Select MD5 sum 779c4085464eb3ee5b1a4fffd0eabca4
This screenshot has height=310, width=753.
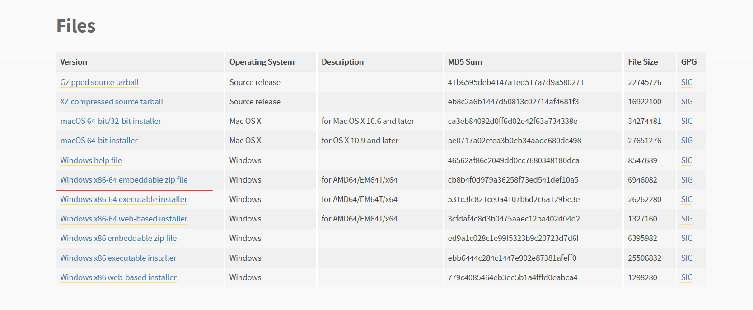coord(513,277)
